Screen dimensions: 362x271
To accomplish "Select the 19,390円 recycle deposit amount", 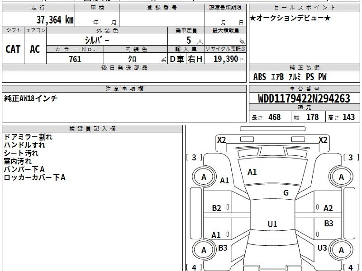I will tap(229, 59).
